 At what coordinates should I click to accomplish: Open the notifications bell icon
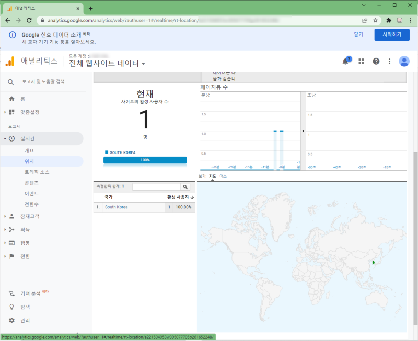(x=345, y=62)
